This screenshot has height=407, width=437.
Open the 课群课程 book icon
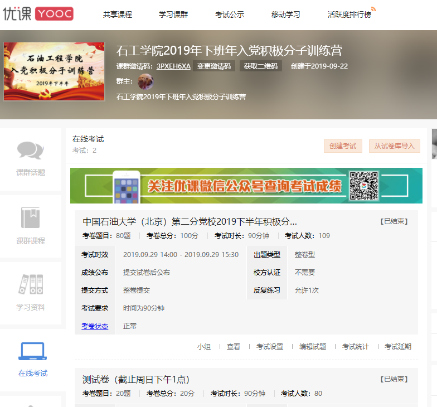pos(30,219)
